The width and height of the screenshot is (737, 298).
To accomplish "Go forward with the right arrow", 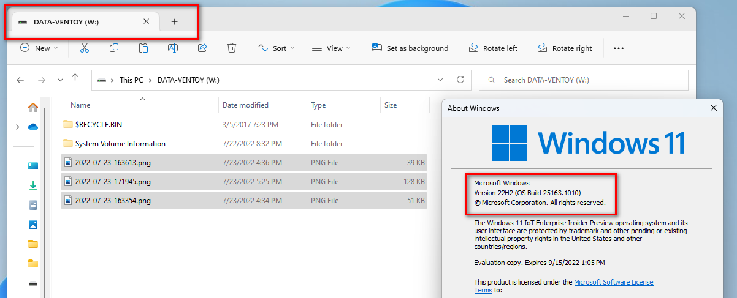I will point(42,80).
